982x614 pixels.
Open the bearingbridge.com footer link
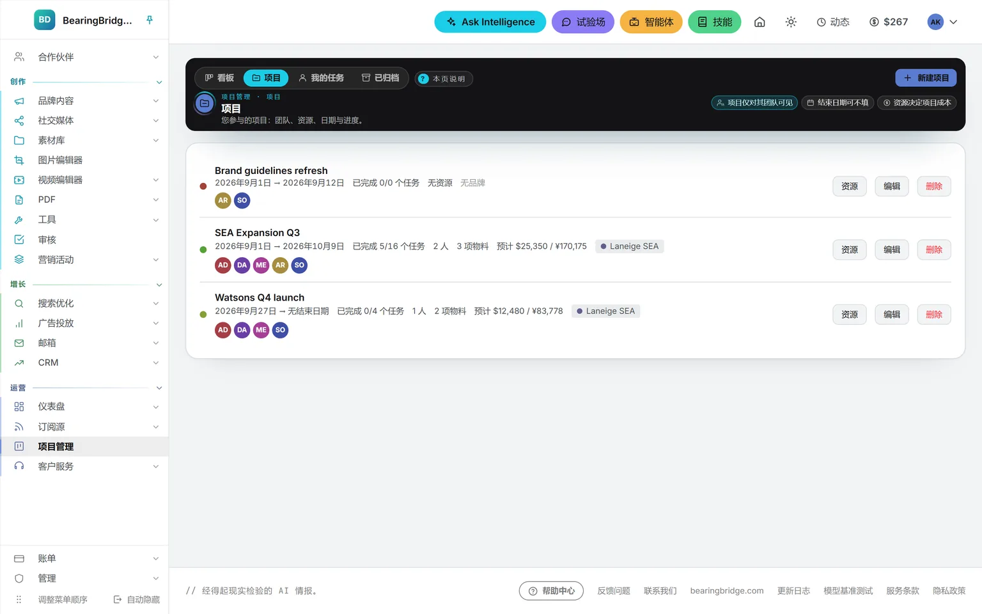click(x=727, y=591)
